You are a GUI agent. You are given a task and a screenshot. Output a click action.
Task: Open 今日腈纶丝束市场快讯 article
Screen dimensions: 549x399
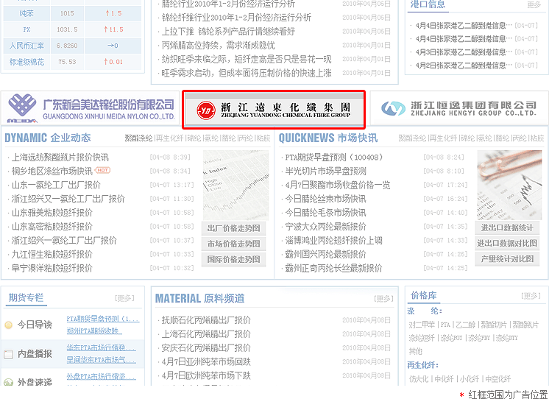click(325, 199)
